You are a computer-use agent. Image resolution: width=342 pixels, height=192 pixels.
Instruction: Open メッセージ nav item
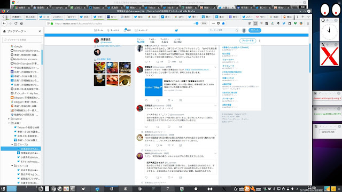point(141,30)
